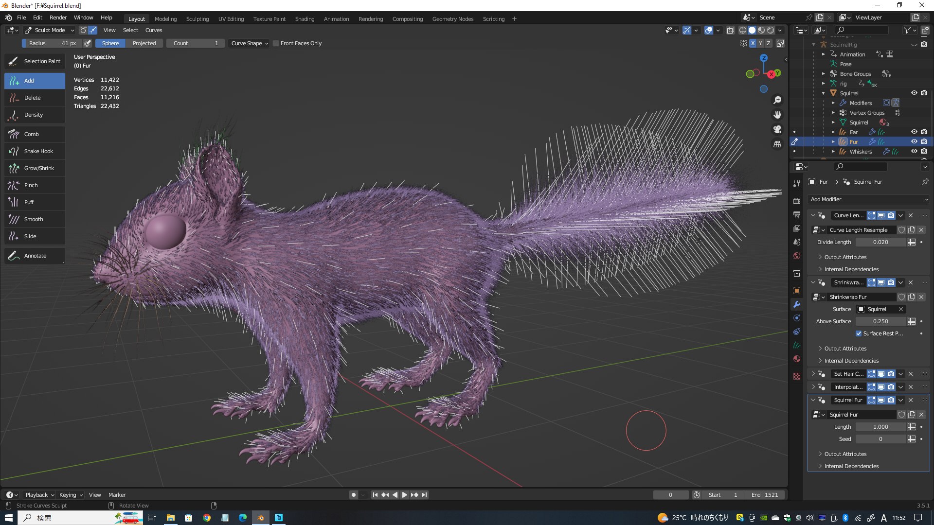This screenshot has height=525, width=934.
Task: Select the Density tool
Action: [35, 115]
